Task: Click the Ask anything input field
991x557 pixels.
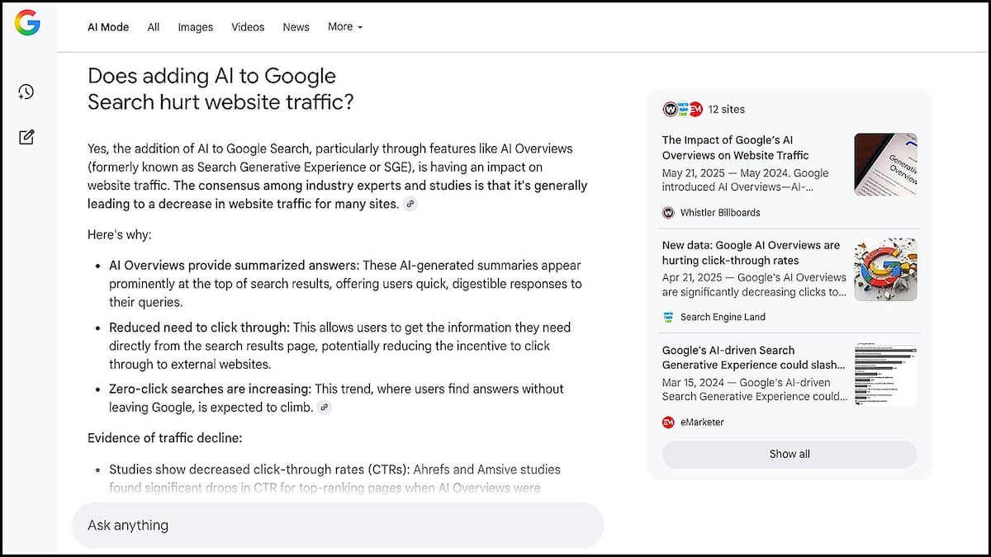Action: pos(338,526)
